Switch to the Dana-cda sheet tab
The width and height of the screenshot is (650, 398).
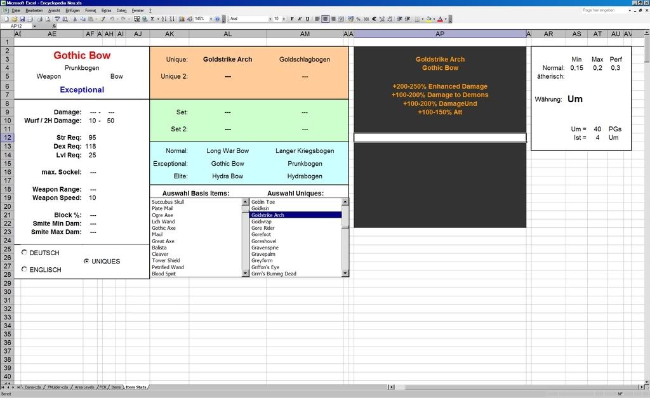tap(33, 387)
